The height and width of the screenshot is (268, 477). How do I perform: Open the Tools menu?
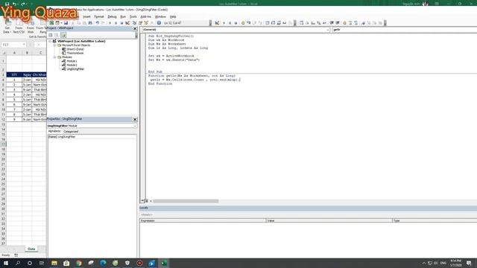(133, 16)
